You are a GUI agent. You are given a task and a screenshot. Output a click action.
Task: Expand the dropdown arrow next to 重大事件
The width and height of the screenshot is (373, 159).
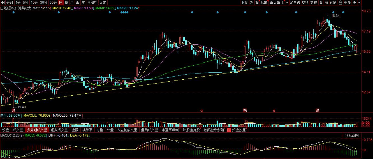287,3
